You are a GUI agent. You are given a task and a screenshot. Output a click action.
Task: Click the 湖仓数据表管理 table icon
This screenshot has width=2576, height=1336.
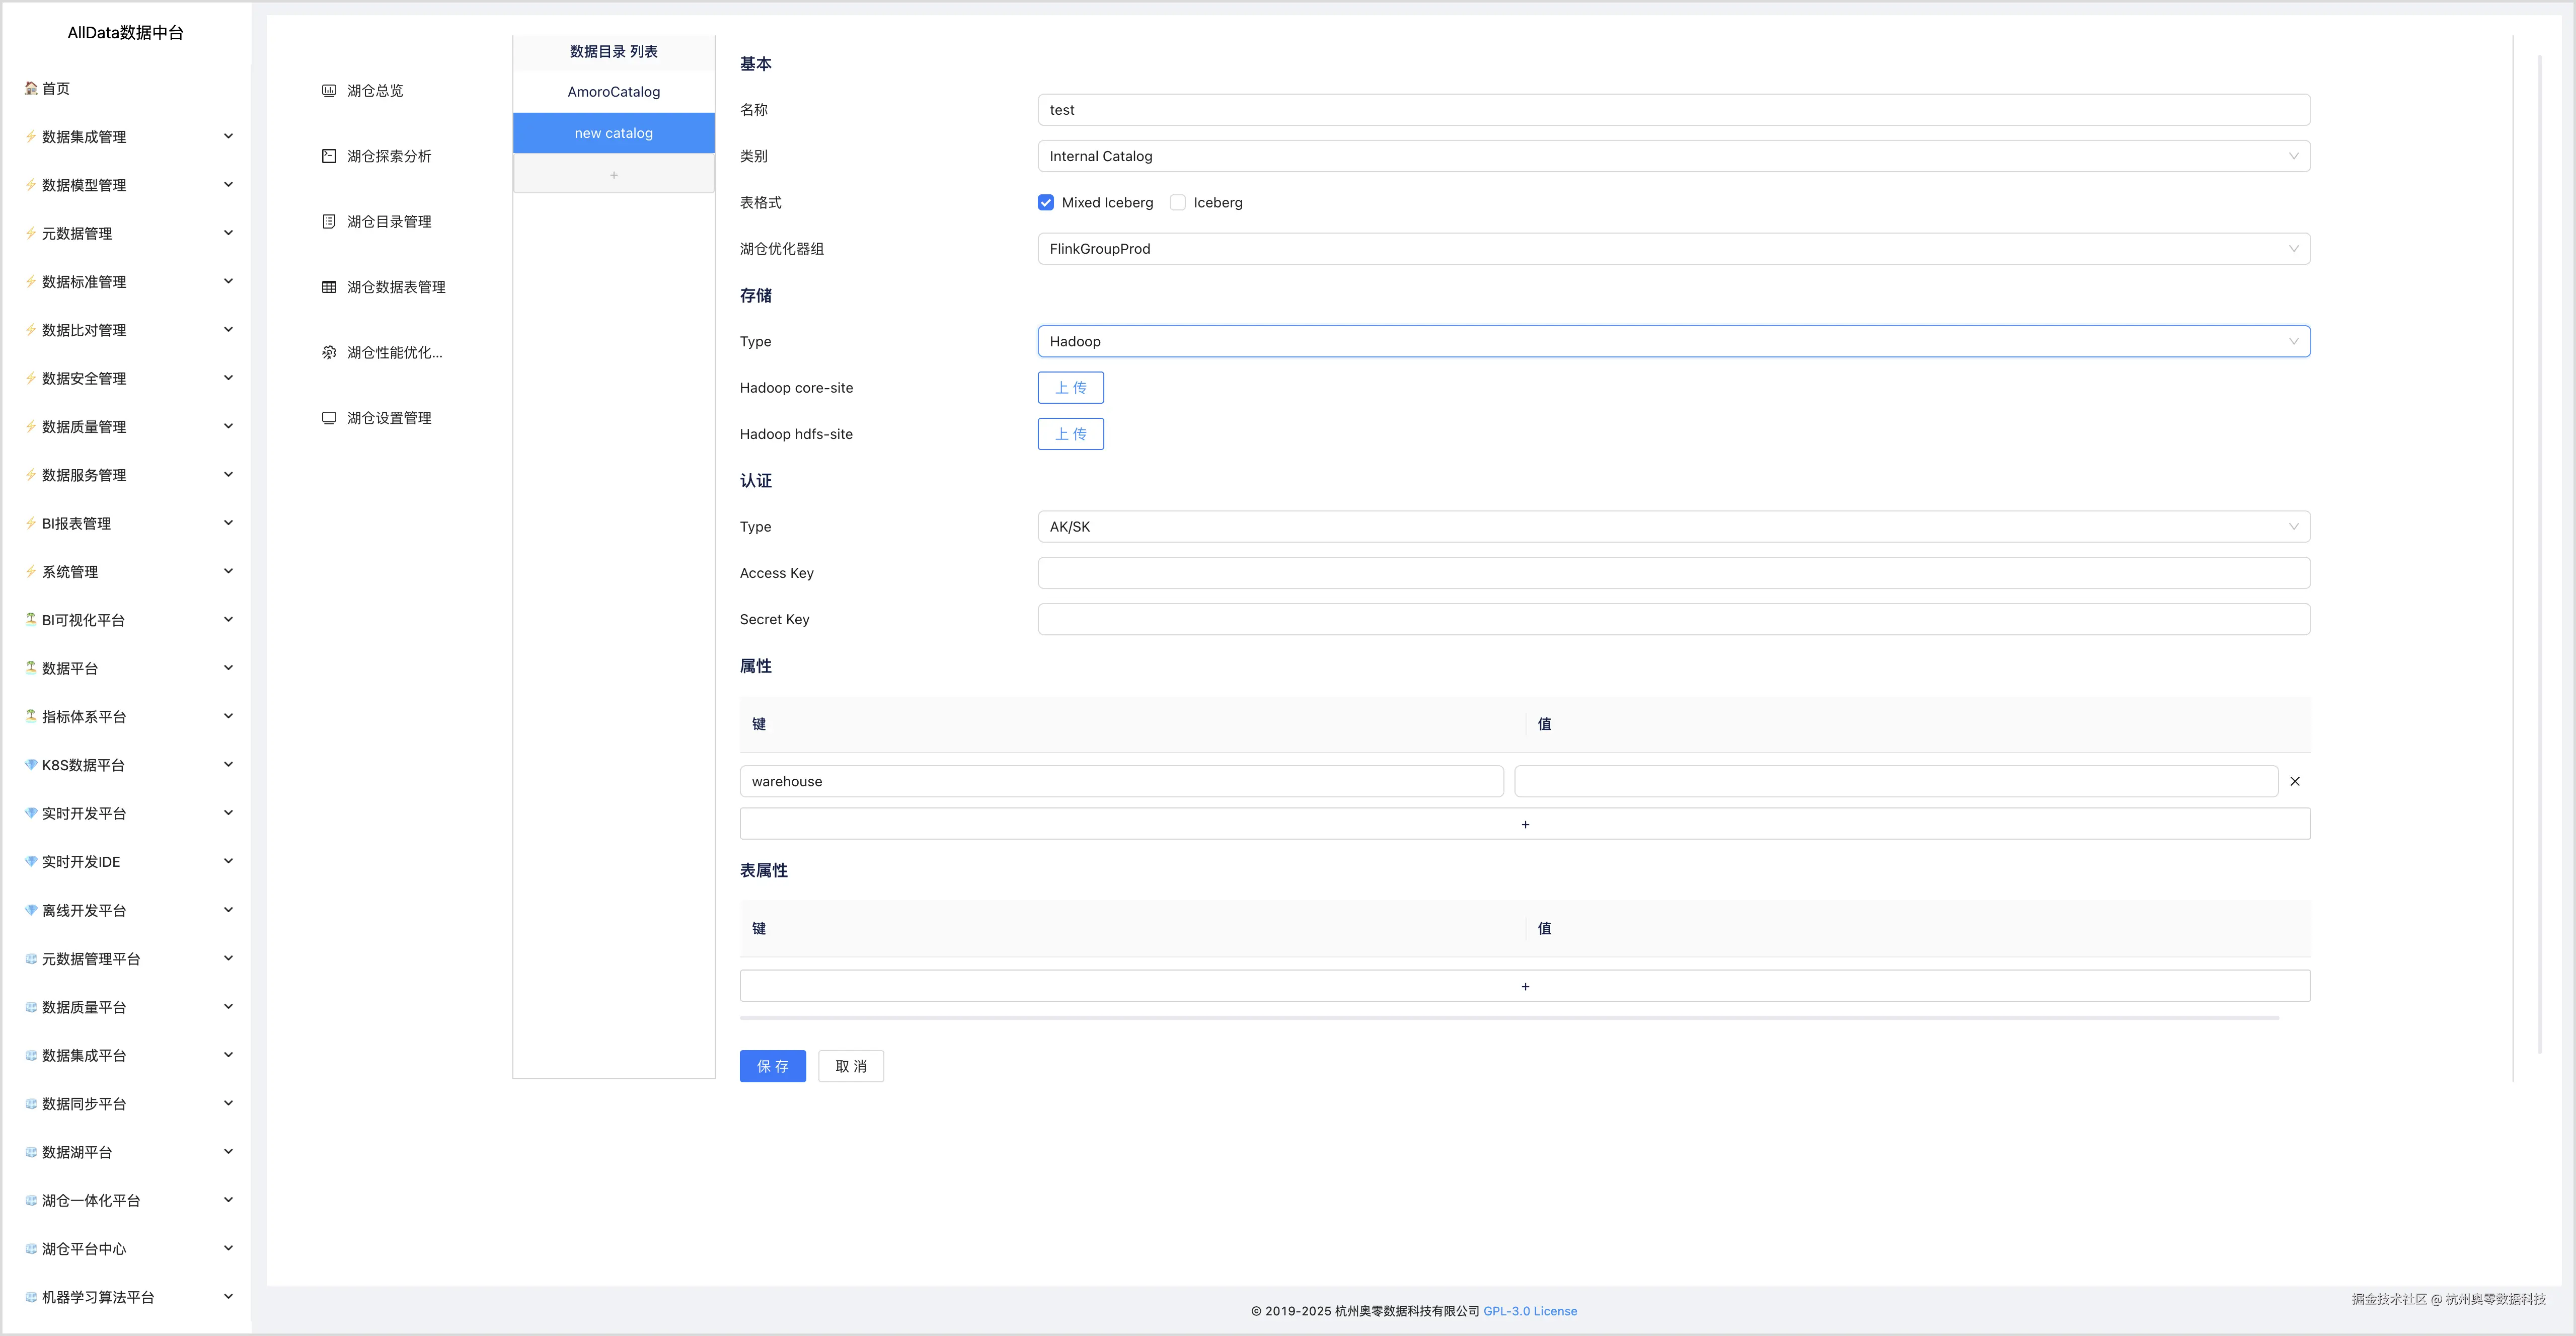click(x=329, y=287)
